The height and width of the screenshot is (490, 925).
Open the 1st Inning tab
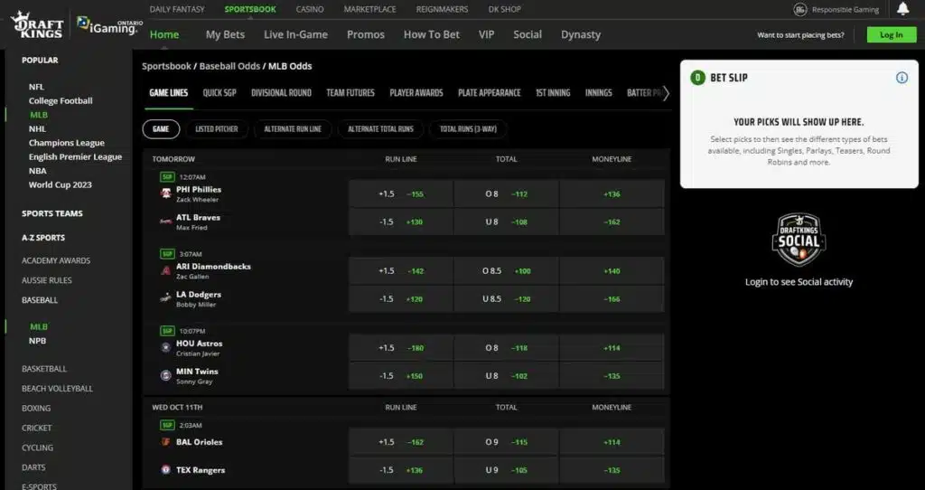tap(553, 93)
